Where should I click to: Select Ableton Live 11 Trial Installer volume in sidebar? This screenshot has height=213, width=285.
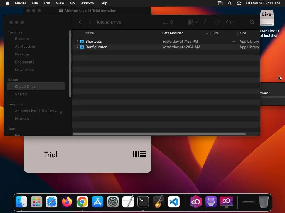[36, 111]
